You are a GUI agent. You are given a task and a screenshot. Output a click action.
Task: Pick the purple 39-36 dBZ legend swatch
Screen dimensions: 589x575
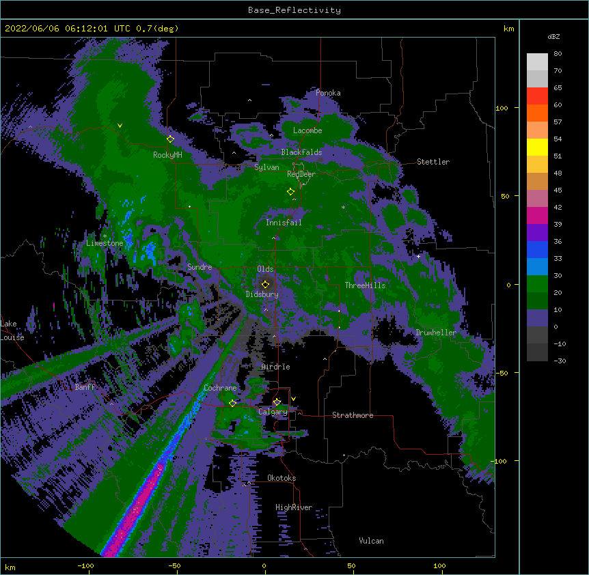tap(537, 233)
